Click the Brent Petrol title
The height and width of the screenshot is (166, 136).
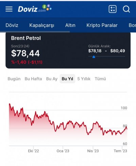tap(26, 38)
